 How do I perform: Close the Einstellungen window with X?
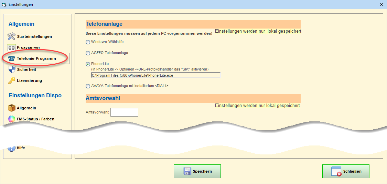tap(381, 4)
